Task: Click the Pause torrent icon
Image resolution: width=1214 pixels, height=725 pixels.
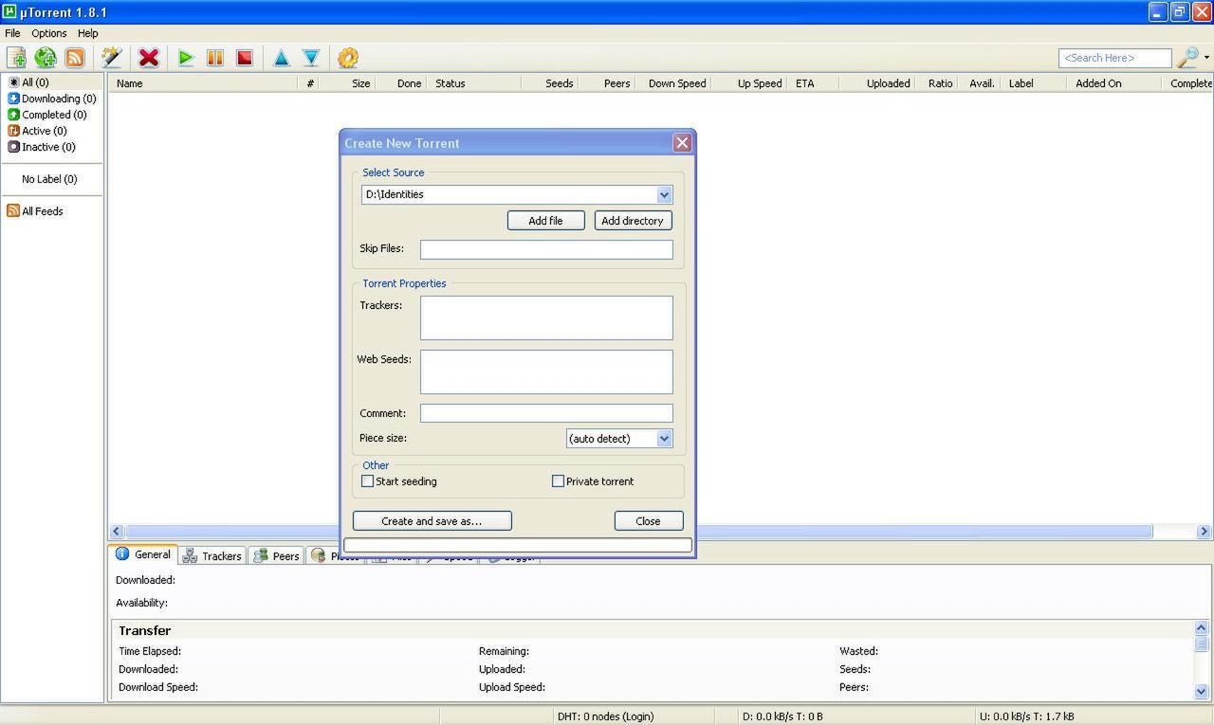Action: [215, 58]
